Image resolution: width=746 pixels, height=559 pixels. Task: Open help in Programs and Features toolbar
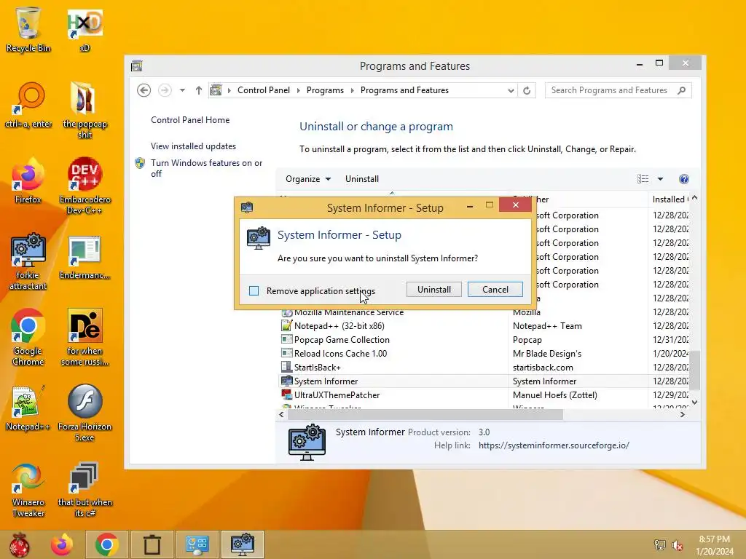point(683,179)
